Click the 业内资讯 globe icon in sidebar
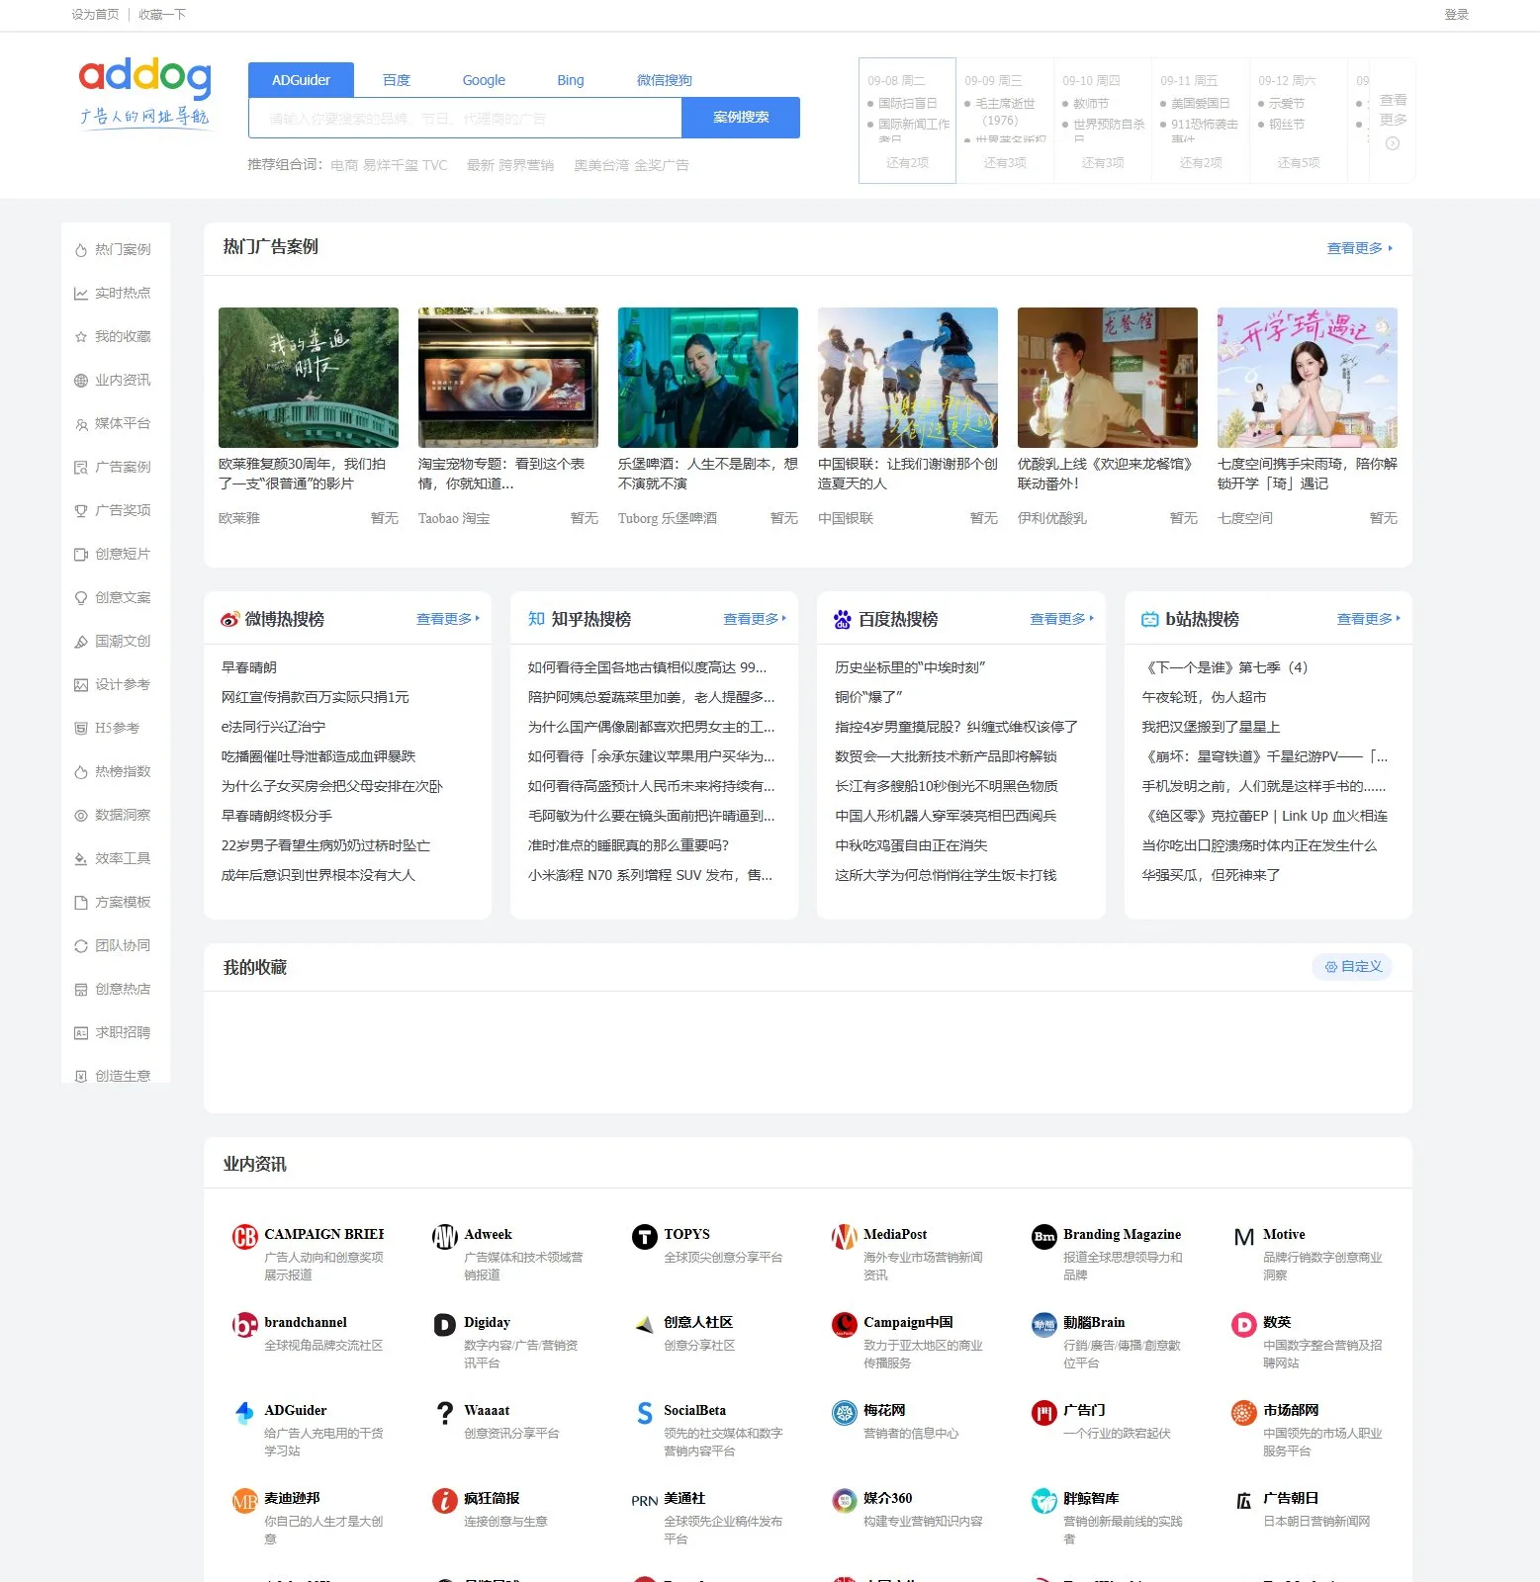 (x=81, y=381)
